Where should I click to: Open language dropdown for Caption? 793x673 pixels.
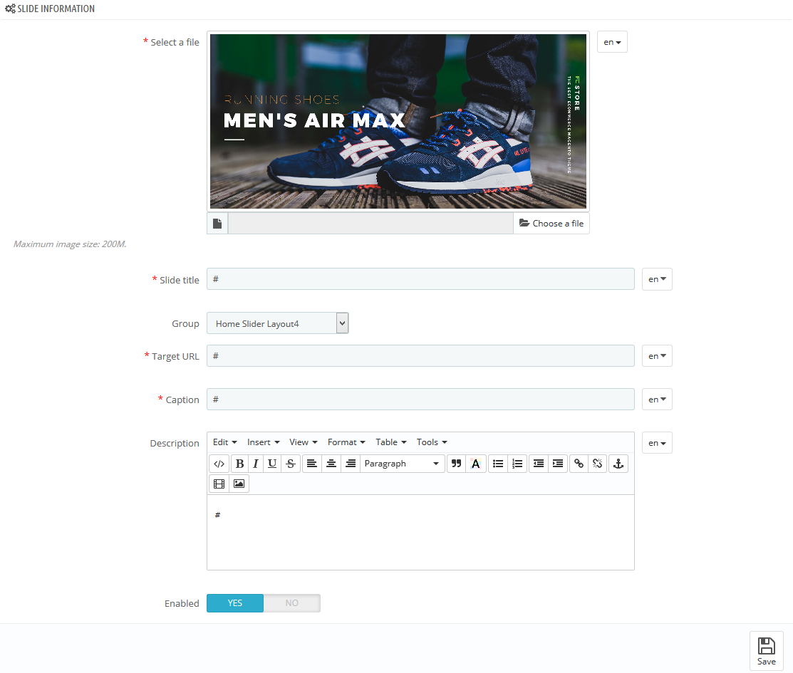[x=657, y=400]
